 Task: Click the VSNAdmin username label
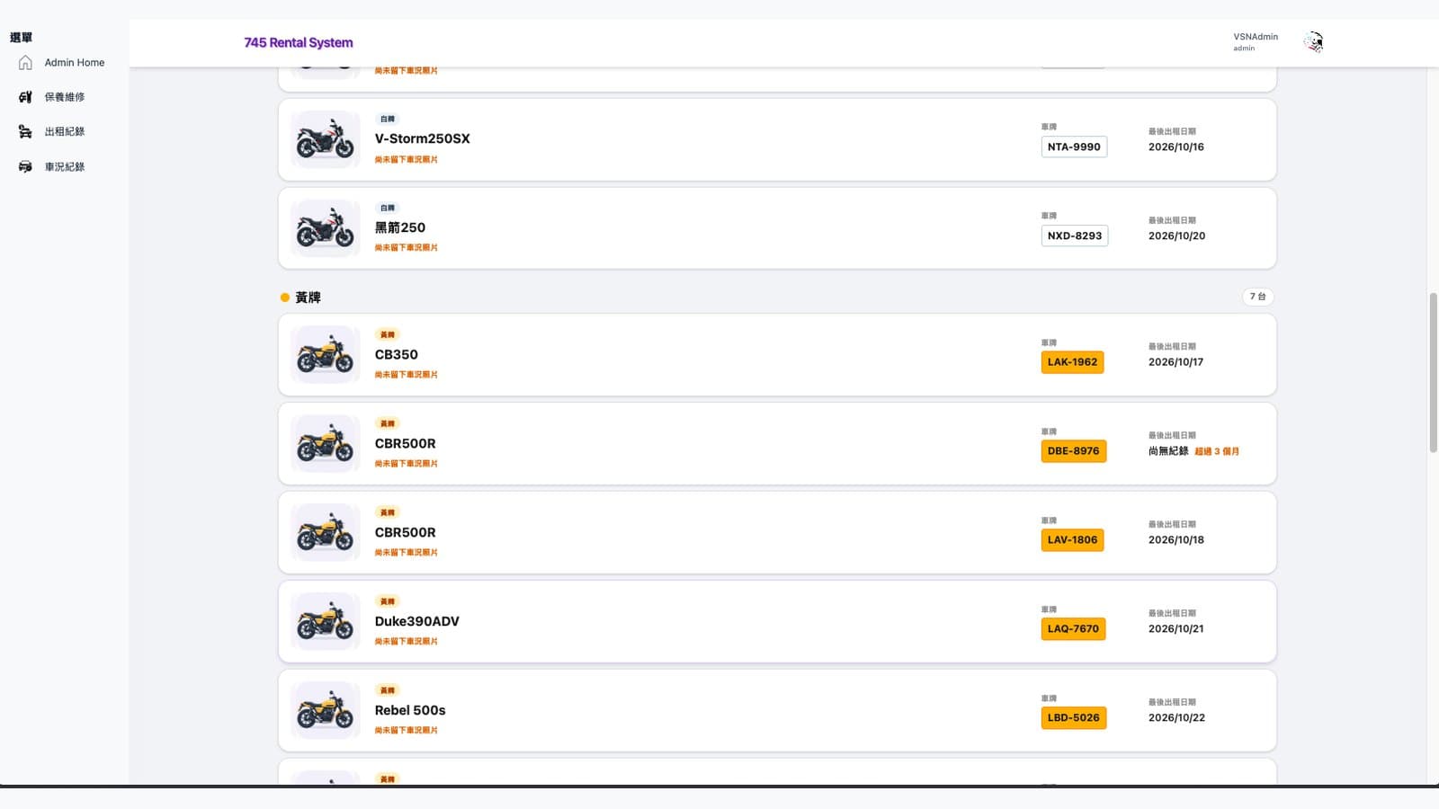pos(1256,37)
